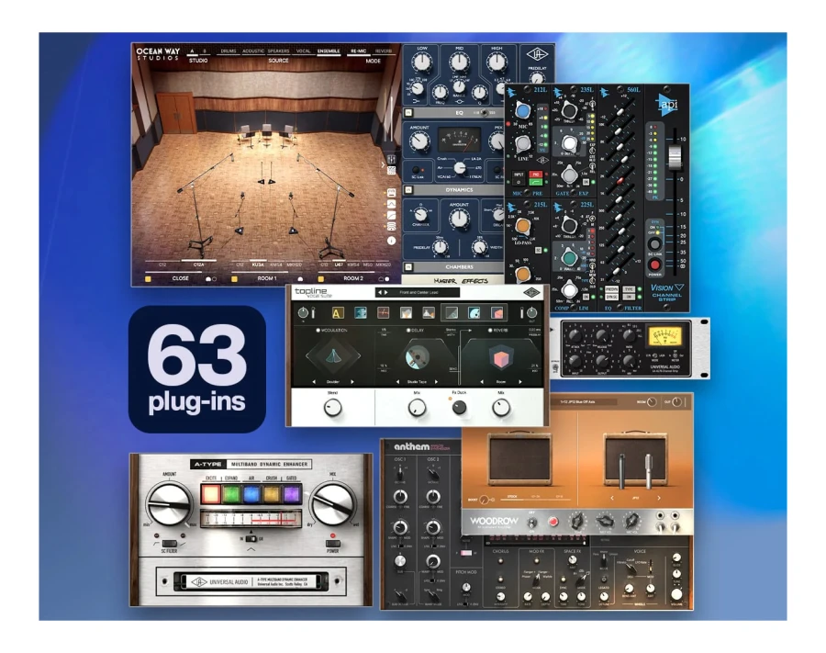The height and width of the screenshot is (653, 826).
Task: Select the DRUMS source tab in Ocean Way
Action: click(x=229, y=51)
